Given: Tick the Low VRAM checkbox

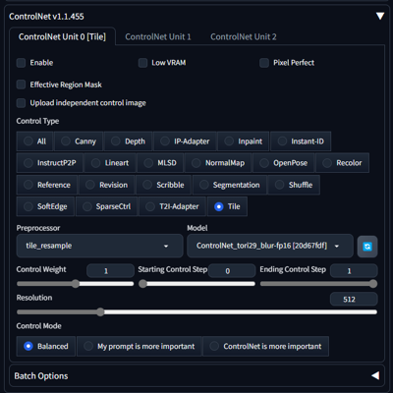Looking at the screenshot, I should coord(142,63).
